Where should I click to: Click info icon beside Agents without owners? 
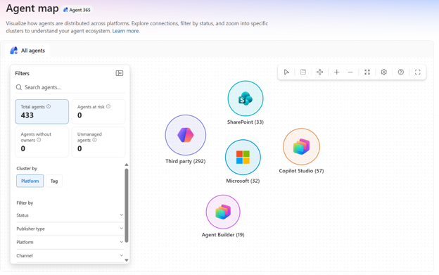(39, 140)
